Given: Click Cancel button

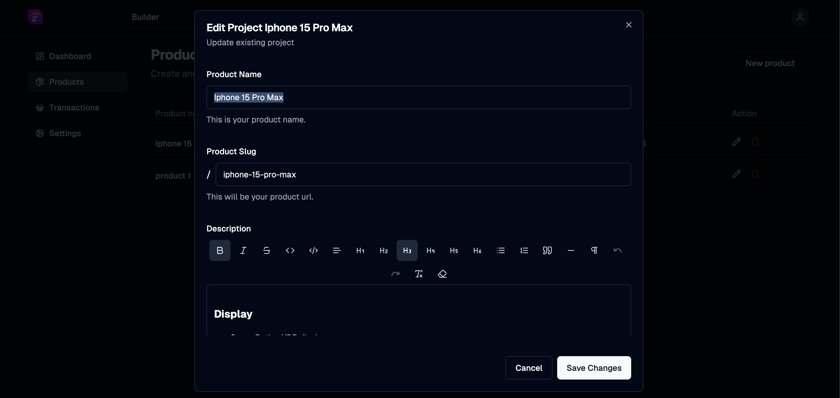Looking at the screenshot, I should (x=529, y=368).
